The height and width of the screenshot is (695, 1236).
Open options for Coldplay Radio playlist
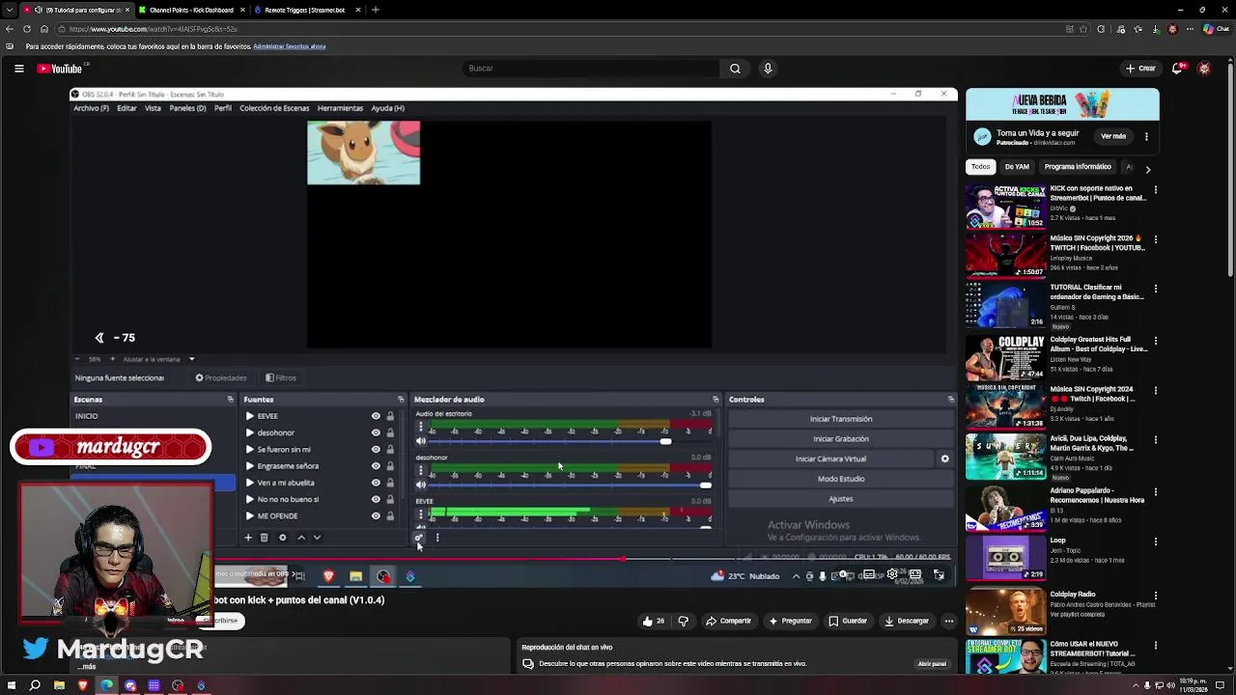pyautogui.click(x=1155, y=596)
